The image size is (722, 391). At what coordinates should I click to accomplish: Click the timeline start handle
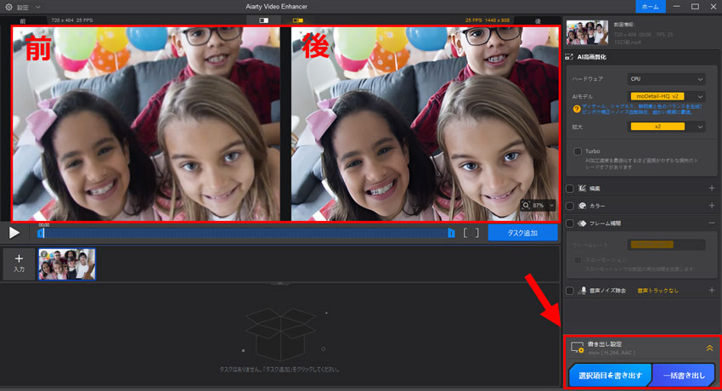41,233
